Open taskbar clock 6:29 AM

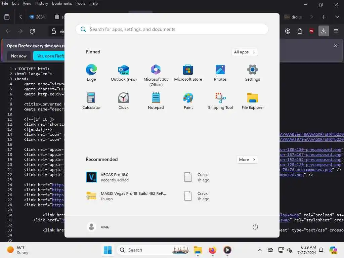click(307, 250)
